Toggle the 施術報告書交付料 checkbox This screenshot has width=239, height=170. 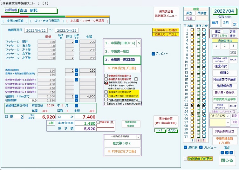77,106
